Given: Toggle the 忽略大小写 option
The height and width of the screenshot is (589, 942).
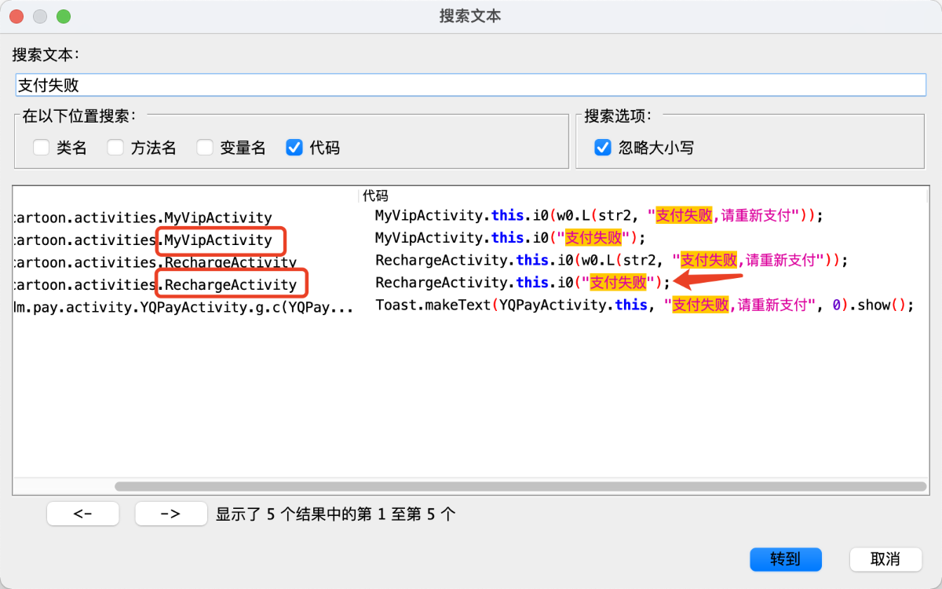Looking at the screenshot, I should (603, 147).
